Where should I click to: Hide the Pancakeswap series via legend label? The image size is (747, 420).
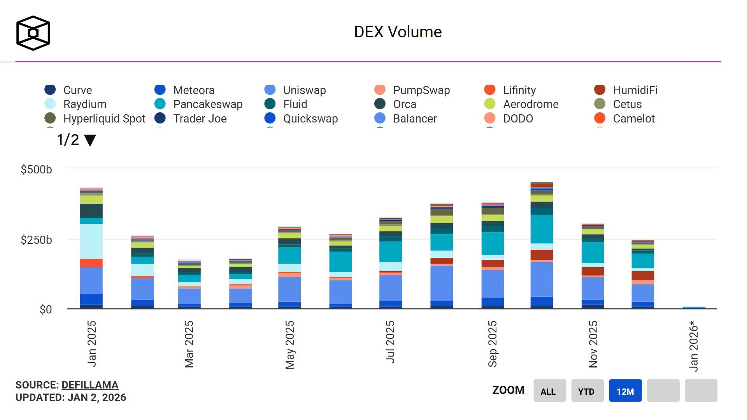[208, 104]
